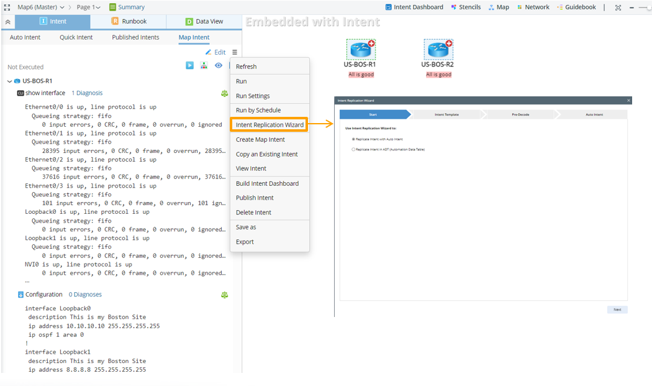Select the US-BOS-R1 router icon on map
652x386 pixels.
coord(361,50)
